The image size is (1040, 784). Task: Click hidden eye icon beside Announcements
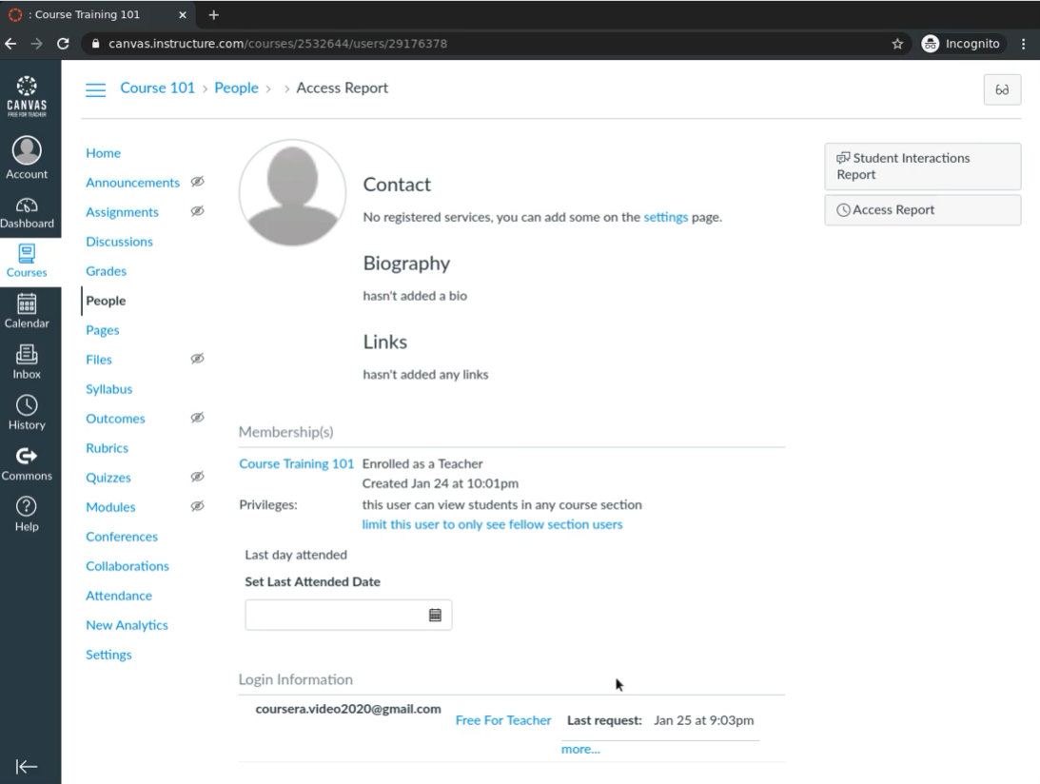[x=197, y=183]
